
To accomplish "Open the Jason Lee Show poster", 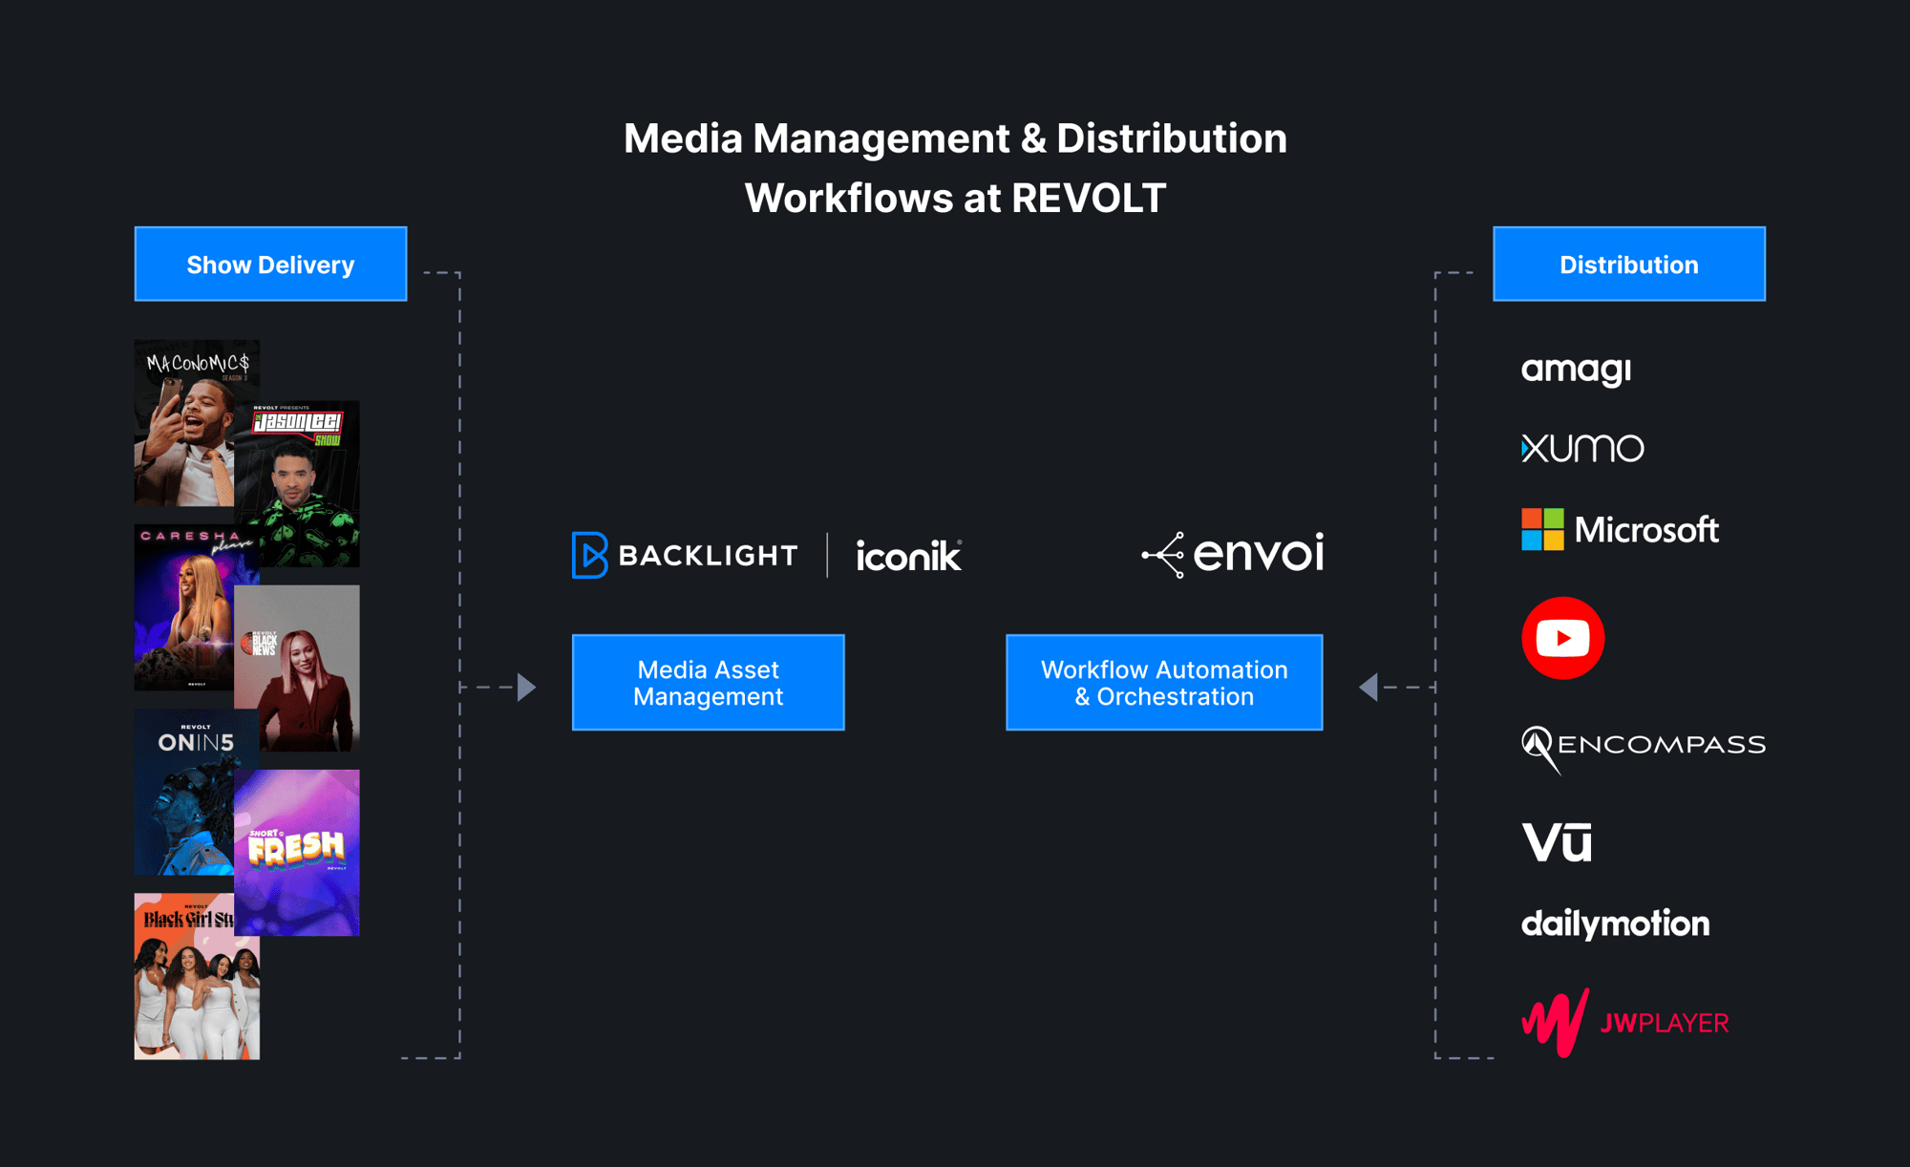I will [x=298, y=484].
